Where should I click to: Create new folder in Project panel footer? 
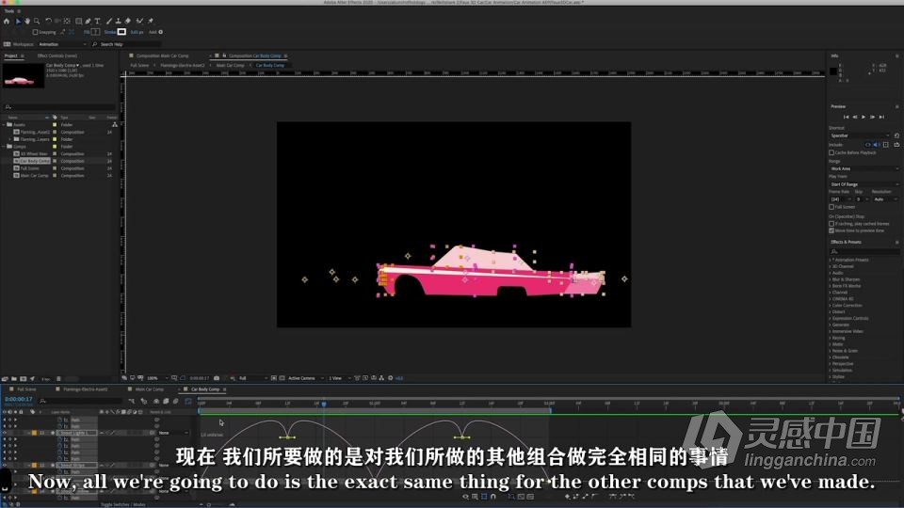(14, 379)
